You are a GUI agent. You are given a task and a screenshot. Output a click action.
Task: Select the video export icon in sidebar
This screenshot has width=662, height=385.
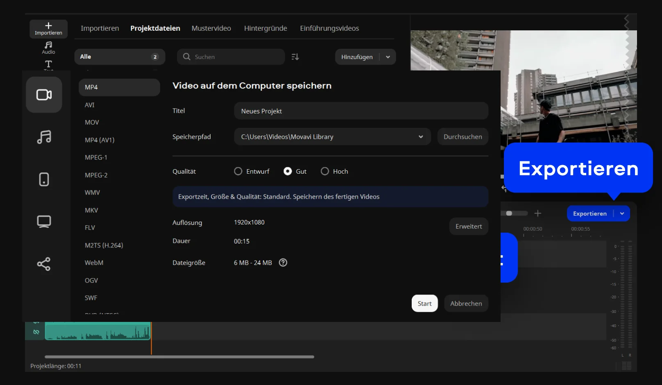click(x=44, y=95)
